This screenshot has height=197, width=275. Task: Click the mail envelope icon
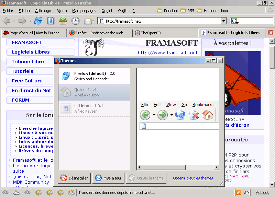[x=88, y=21]
